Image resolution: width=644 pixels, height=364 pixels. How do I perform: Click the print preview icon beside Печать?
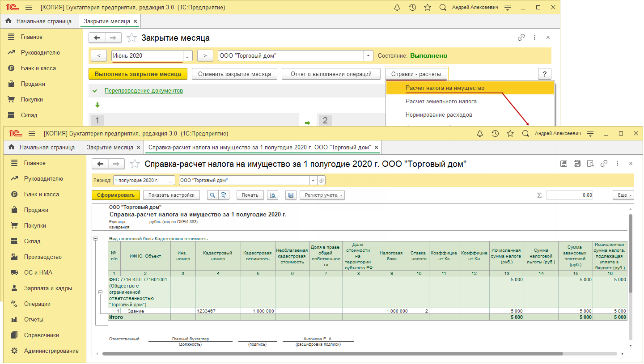272,195
